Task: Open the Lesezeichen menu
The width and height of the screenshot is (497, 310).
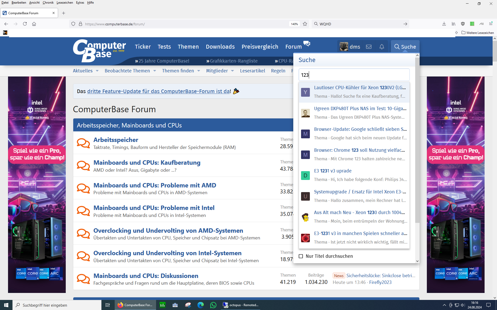Action: click(x=65, y=3)
